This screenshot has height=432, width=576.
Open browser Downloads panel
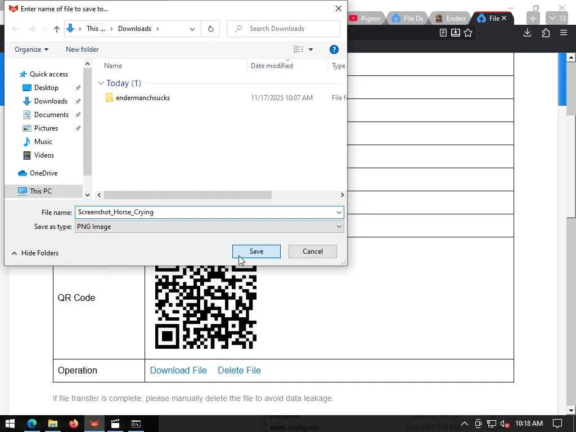[x=527, y=33]
